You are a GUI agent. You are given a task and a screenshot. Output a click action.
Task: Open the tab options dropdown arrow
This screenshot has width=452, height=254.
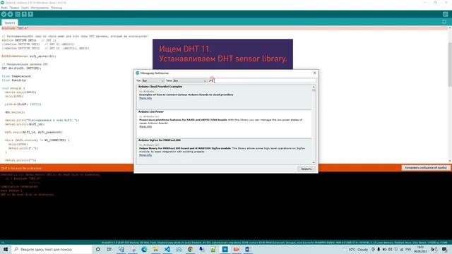click(x=444, y=22)
